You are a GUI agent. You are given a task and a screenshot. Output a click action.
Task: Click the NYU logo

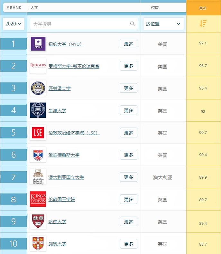point(38,44)
